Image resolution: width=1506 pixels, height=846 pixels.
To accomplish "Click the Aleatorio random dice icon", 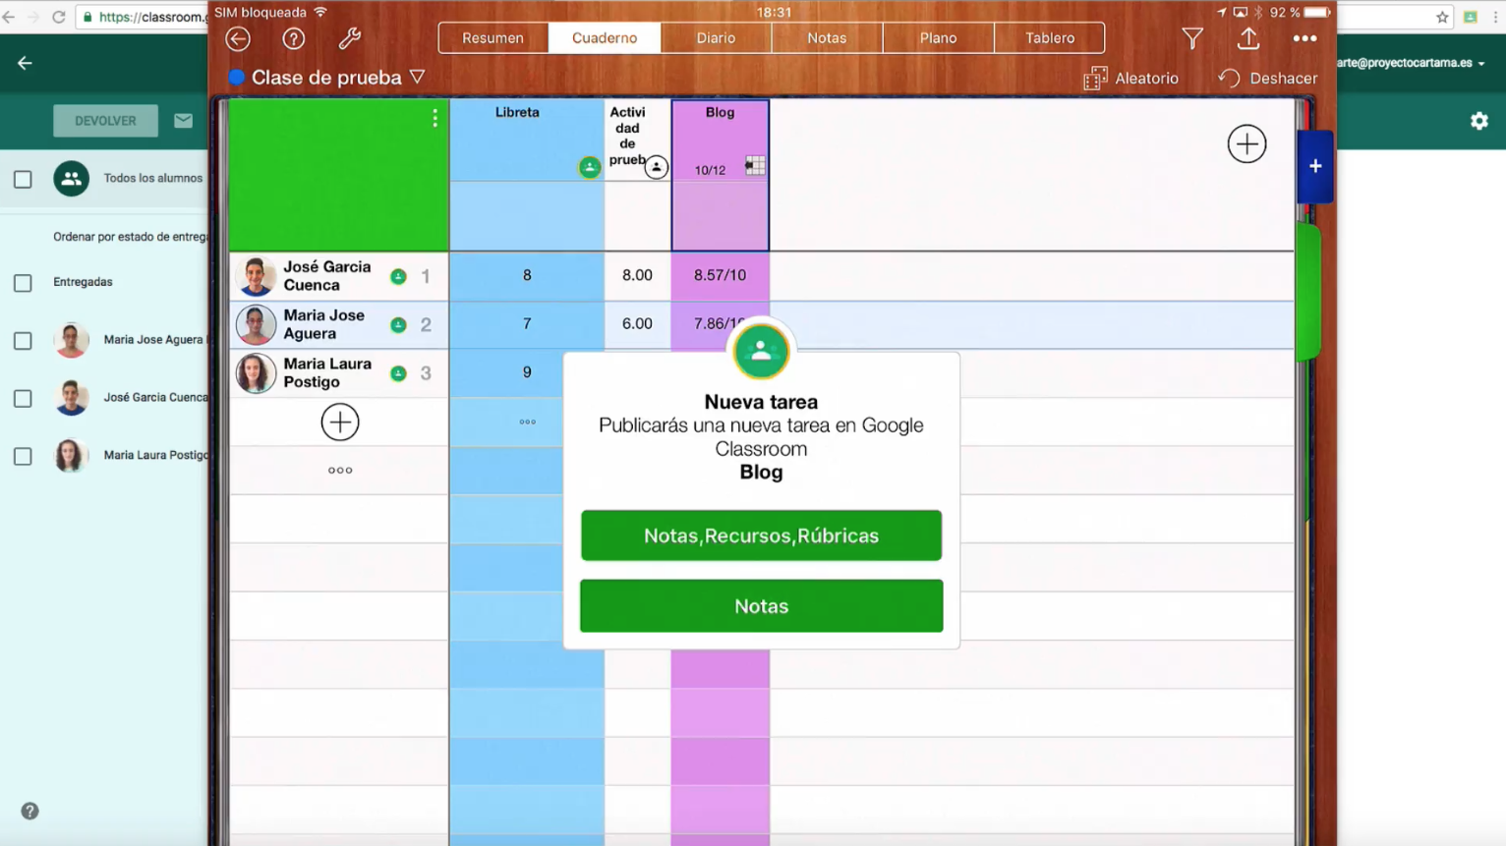I will [x=1095, y=79].
